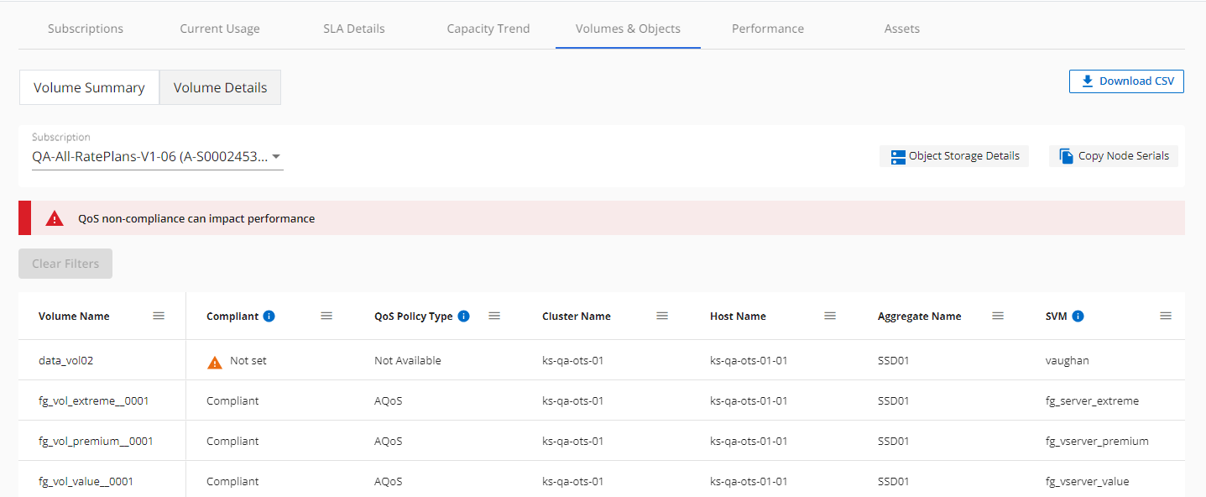Screen dimensions: 1206x497
Task: Open the Performance tab
Action: tap(767, 29)
